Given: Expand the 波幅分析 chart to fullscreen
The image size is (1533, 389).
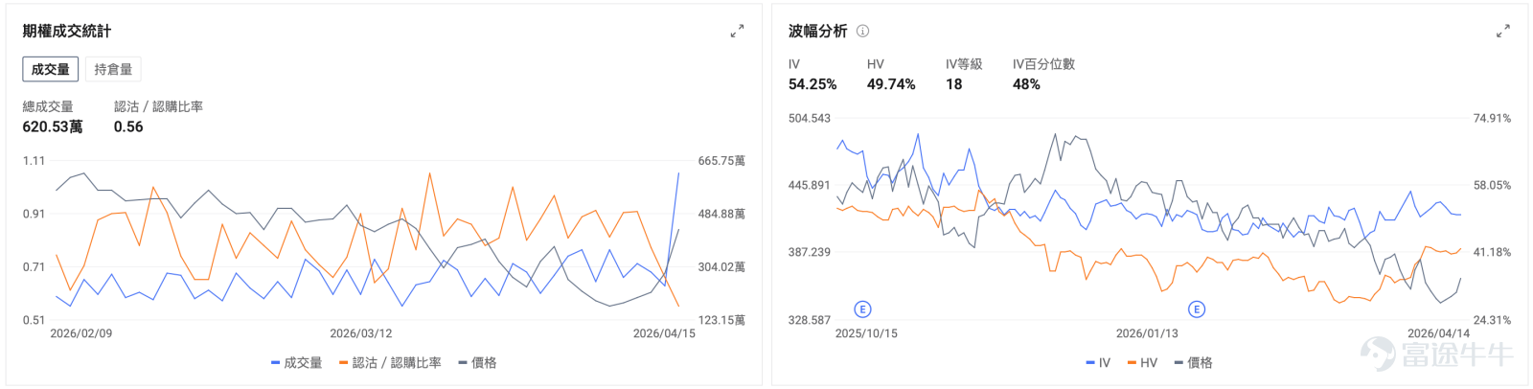Looking at the screenshot, I should coord(1502,32).
